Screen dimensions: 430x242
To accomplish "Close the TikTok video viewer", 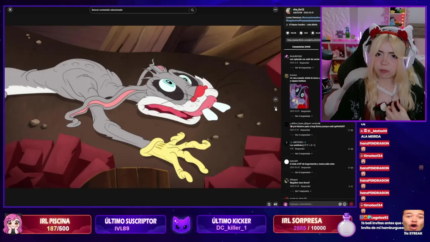I will (x=10, y=10).
